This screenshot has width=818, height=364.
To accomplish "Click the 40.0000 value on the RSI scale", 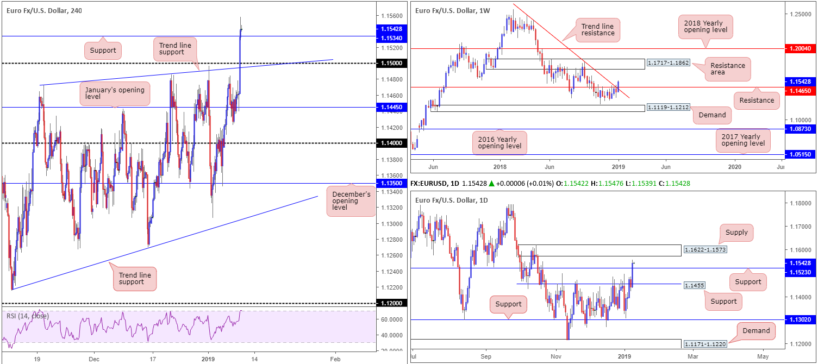I will point(390,335).
